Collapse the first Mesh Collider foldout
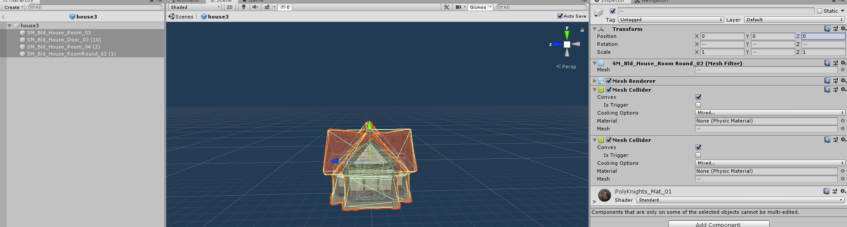The width and height of the screenshot is (847, 227). pos(594,89)
